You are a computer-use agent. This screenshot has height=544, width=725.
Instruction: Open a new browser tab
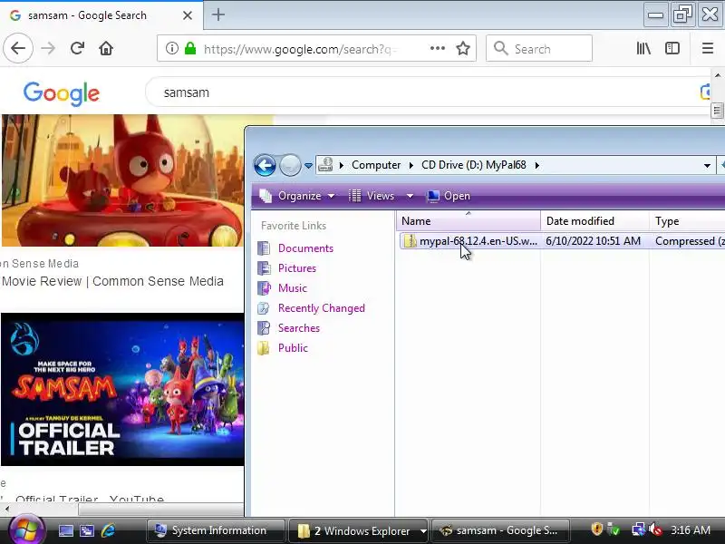click(218, 15)
